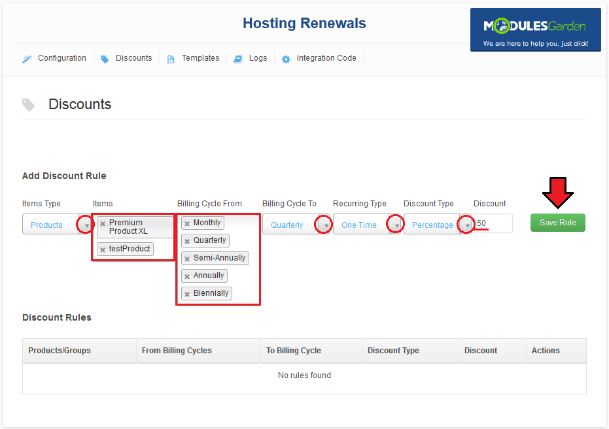This screenshot has height=429, width=609.
Task: Click the Semi-Annually tag label
Action: [x=219, y=258]
